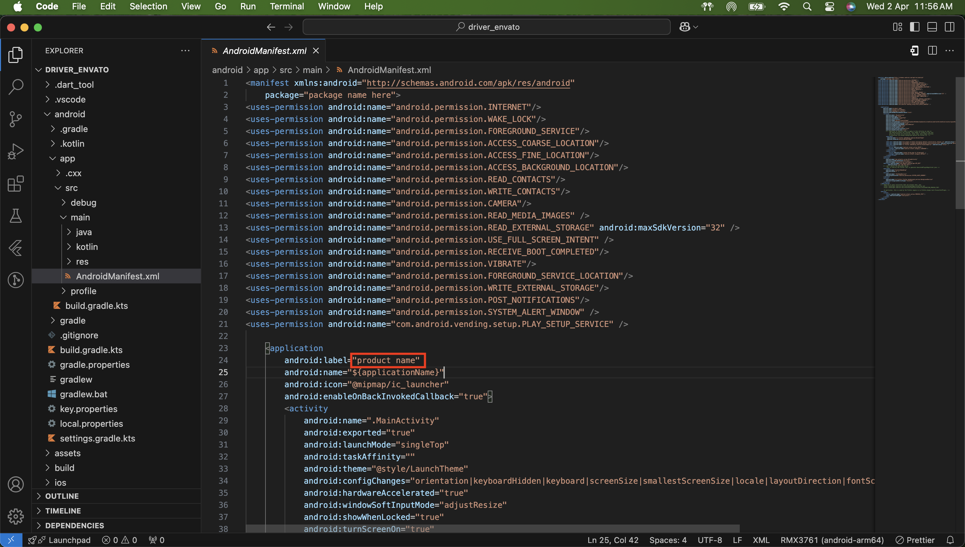Click the Manage gear icon
965x547 pixels.
pyautogui.click(x=15, y=516)
